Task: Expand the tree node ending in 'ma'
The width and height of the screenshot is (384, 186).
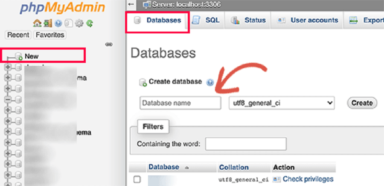Action: click(x=8, y=77)
